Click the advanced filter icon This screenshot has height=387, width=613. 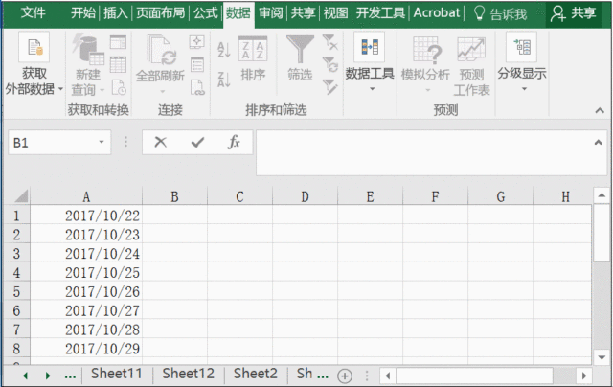pos(329,87)
